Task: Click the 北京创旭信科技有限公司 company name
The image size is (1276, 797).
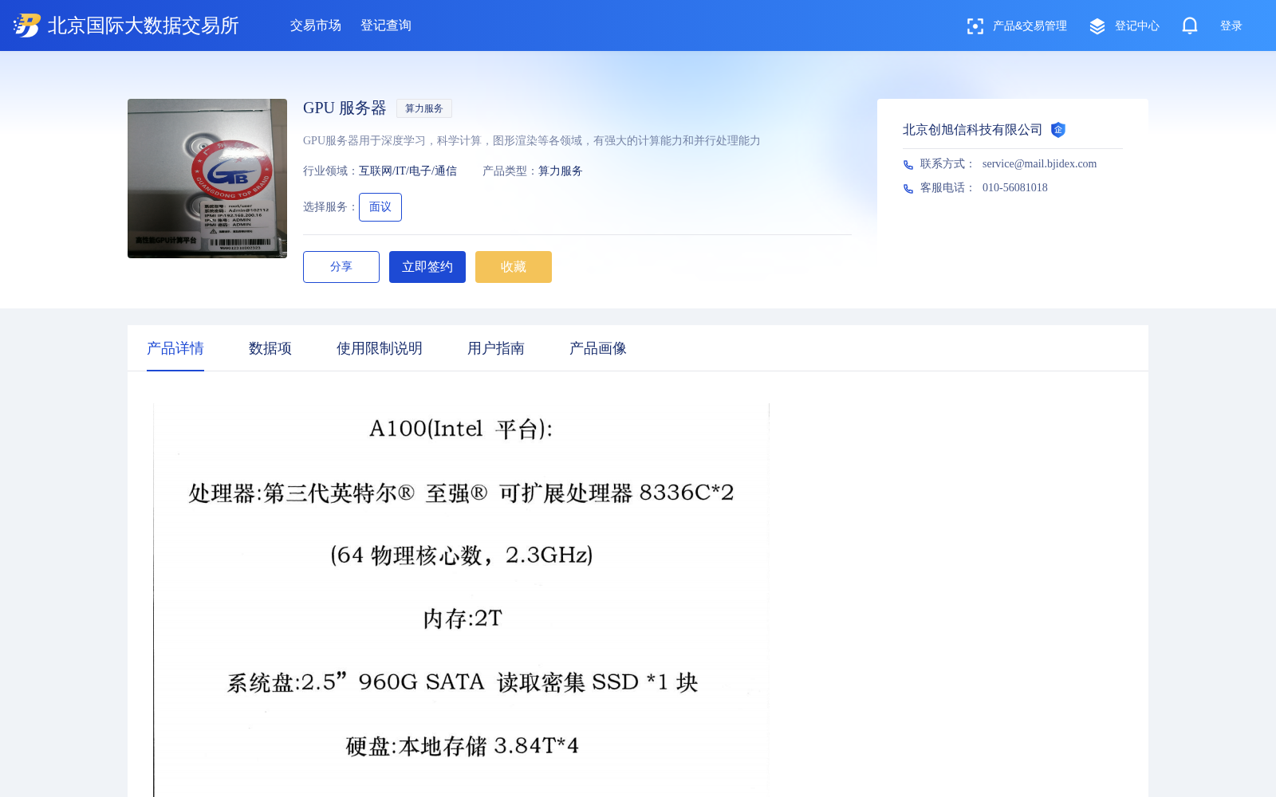Action: coord(972,130)
